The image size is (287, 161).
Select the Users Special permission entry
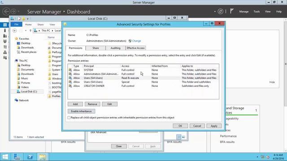(x=143, y=82)
